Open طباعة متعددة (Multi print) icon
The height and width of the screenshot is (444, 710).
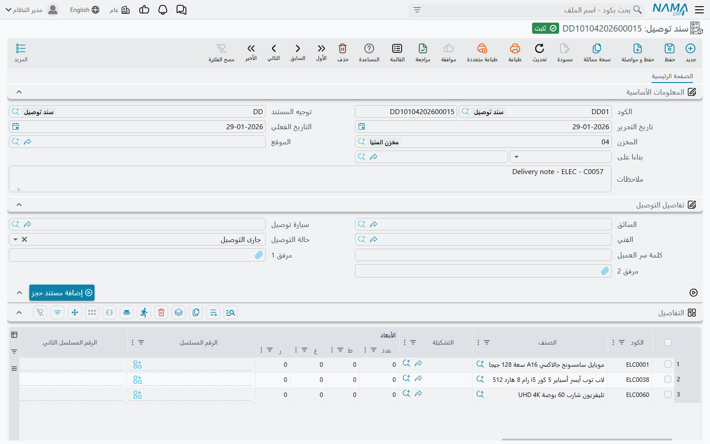pyautogui.click(x=482, y=48)
